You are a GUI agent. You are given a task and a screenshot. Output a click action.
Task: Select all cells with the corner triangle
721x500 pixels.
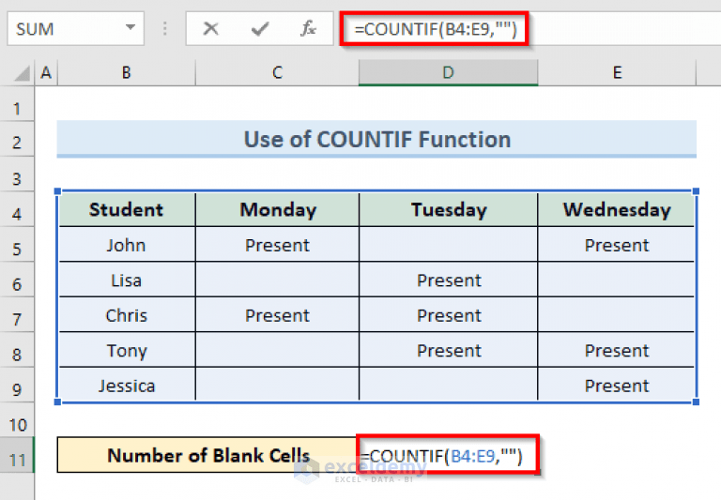(x=22, y=73)
